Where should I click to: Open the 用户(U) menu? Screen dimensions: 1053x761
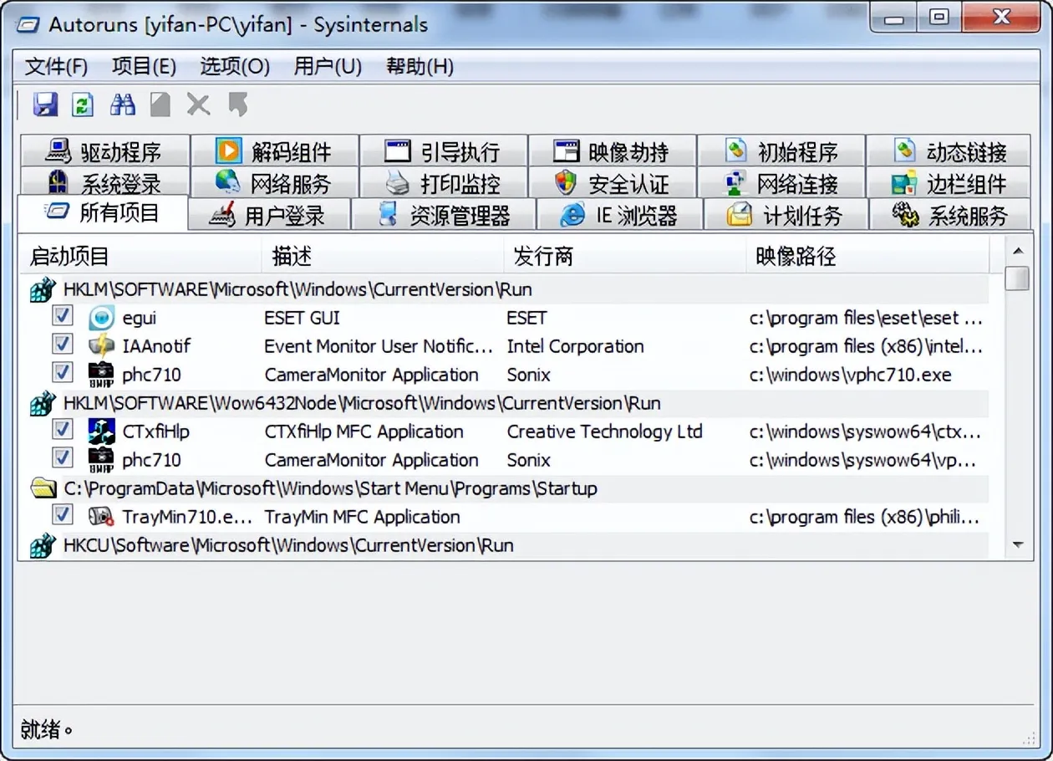pos(328,67)
